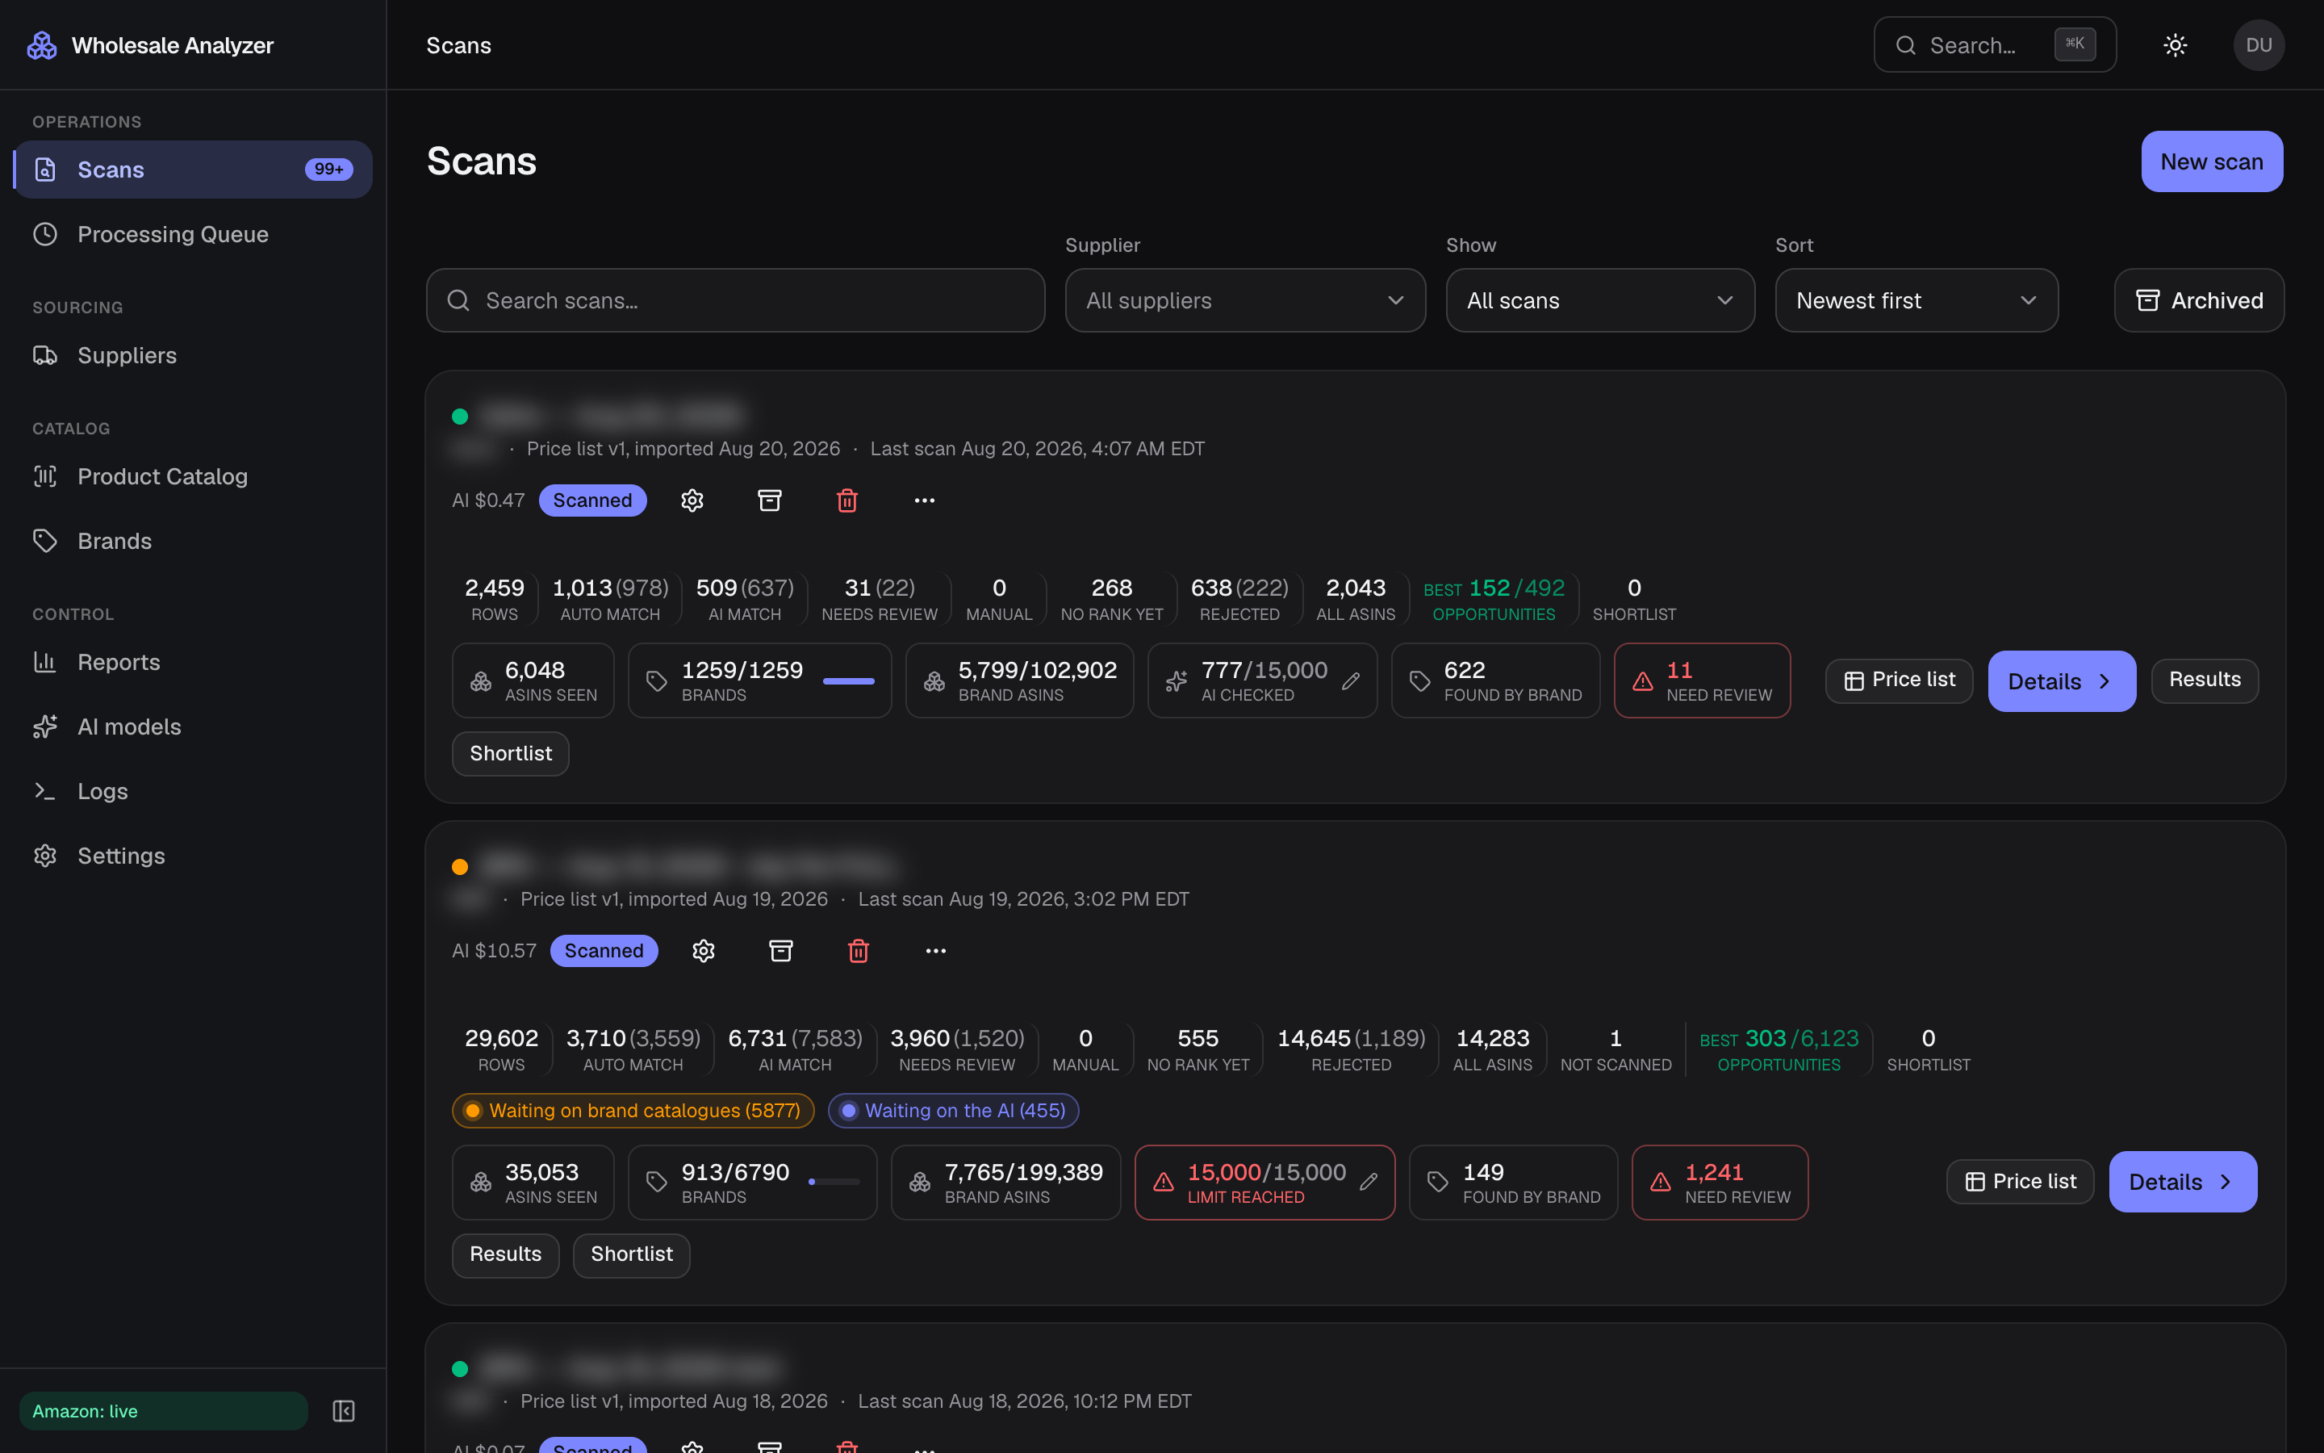Click the Scanned badge on AI $0.47 scan
Screen dimensions: 2324x1453
[592, 500]
